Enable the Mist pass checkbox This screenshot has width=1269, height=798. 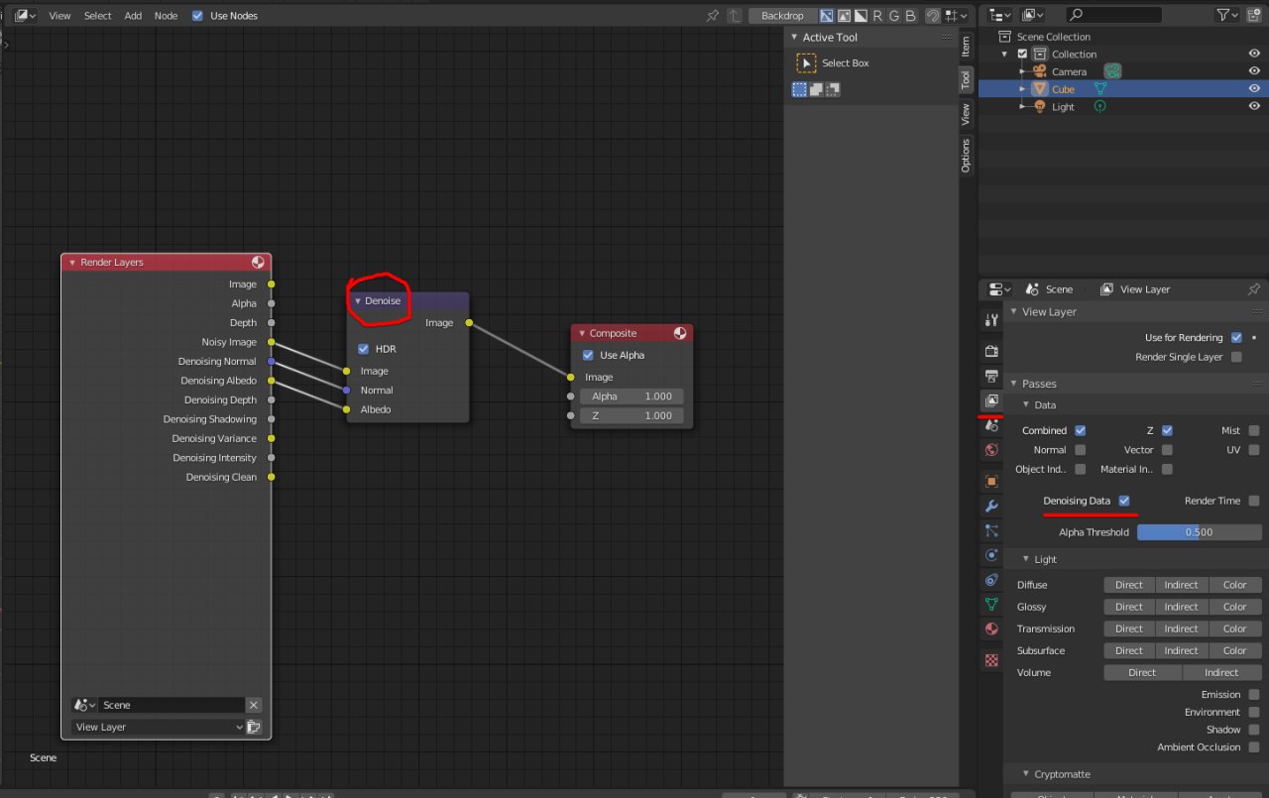click(x=1254, y=430)
